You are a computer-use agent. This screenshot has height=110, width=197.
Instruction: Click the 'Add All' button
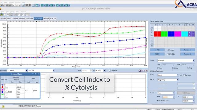tap(157, 54)
